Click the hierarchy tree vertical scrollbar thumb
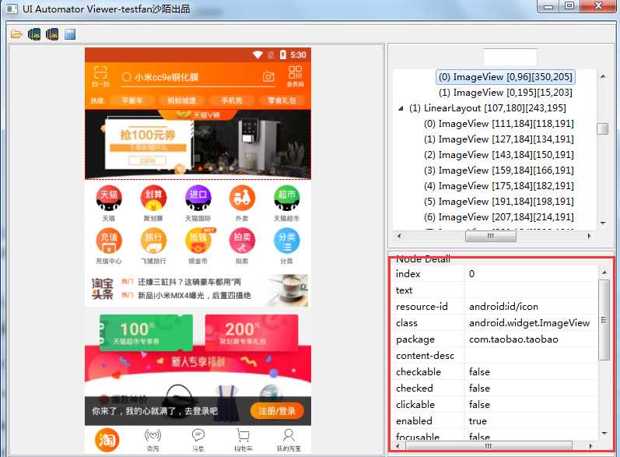Image resolution: width=620 pixels, height=457 pixels. coord(603,129)
